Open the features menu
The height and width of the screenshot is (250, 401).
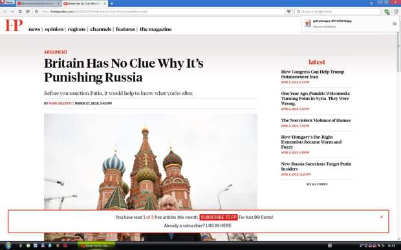click(125, 29)
